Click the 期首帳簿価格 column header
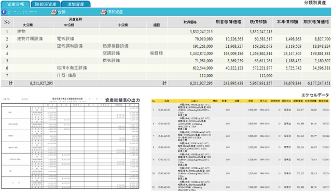 [x=228, y=22]
